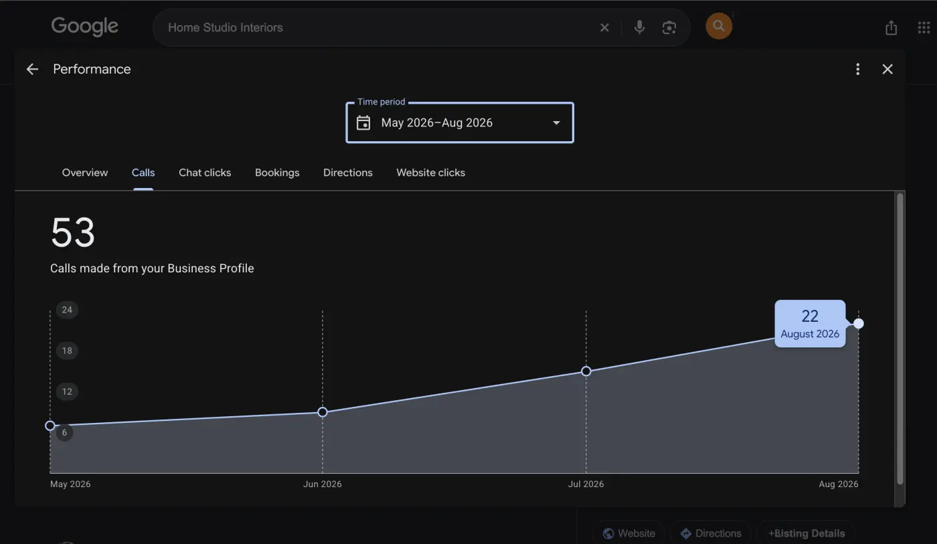Click the Google logo
Screen dimensions: 937x544
click(x=85, y=27)
